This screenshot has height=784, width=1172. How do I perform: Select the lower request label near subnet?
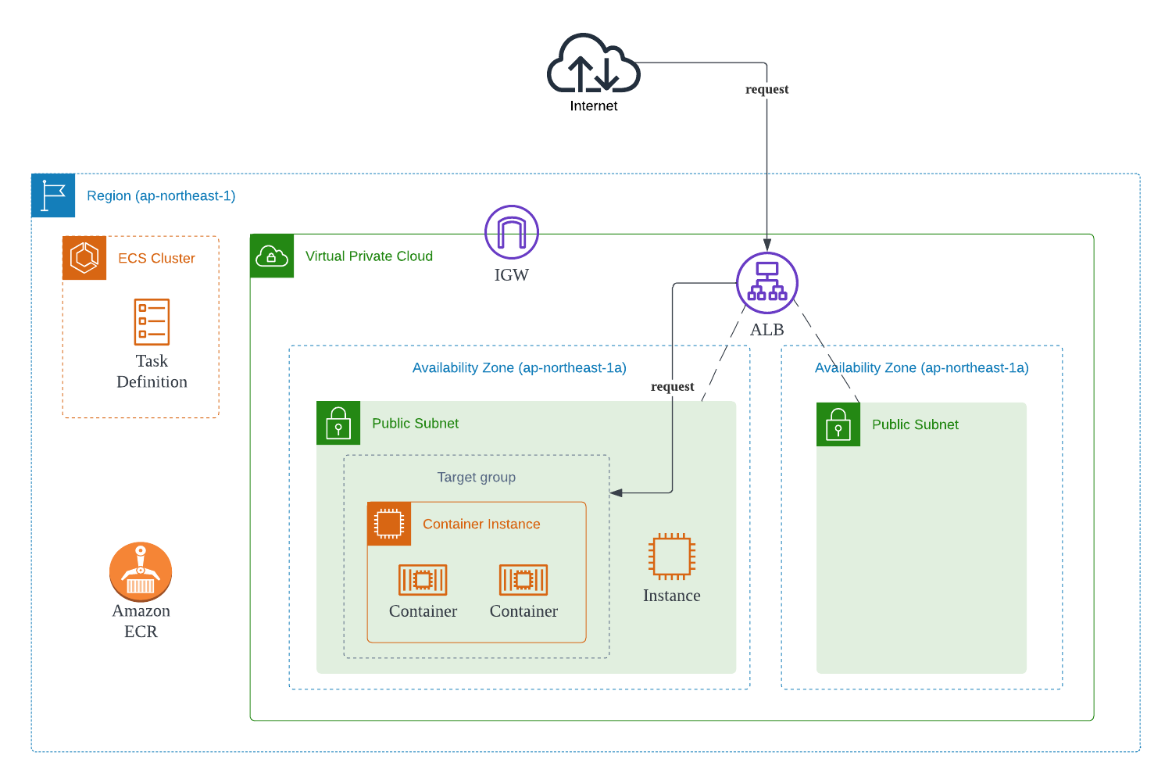pos(673,386)
